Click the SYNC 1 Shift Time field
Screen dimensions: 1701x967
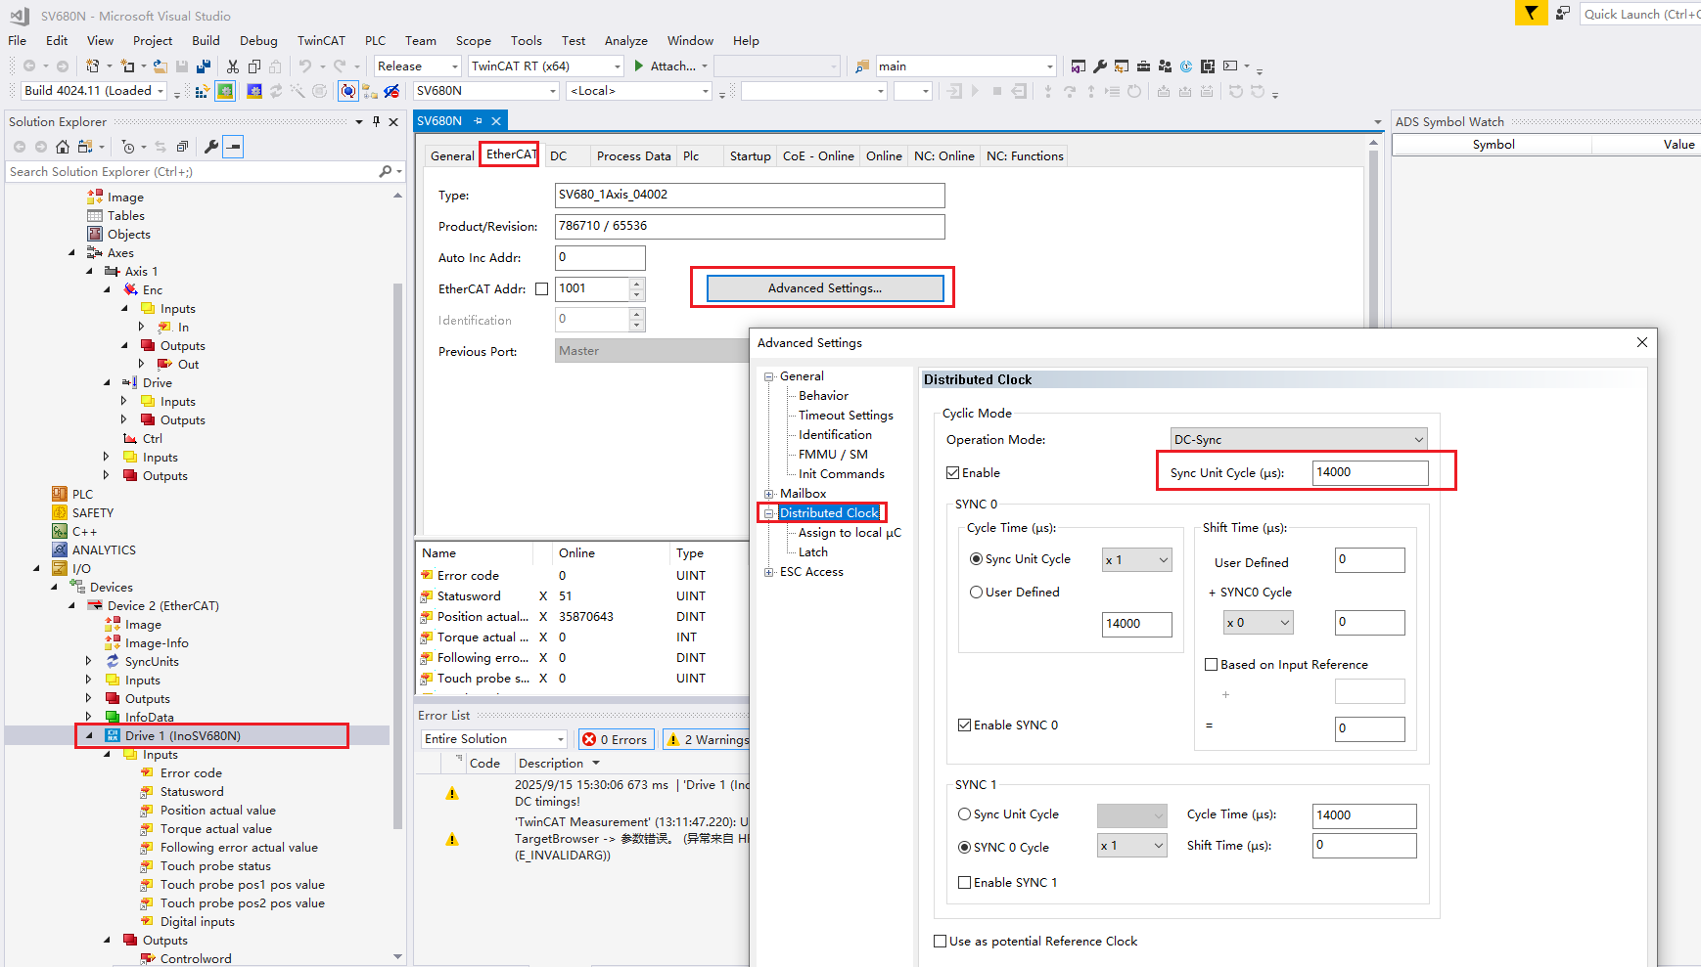(x=1364, y=846)
